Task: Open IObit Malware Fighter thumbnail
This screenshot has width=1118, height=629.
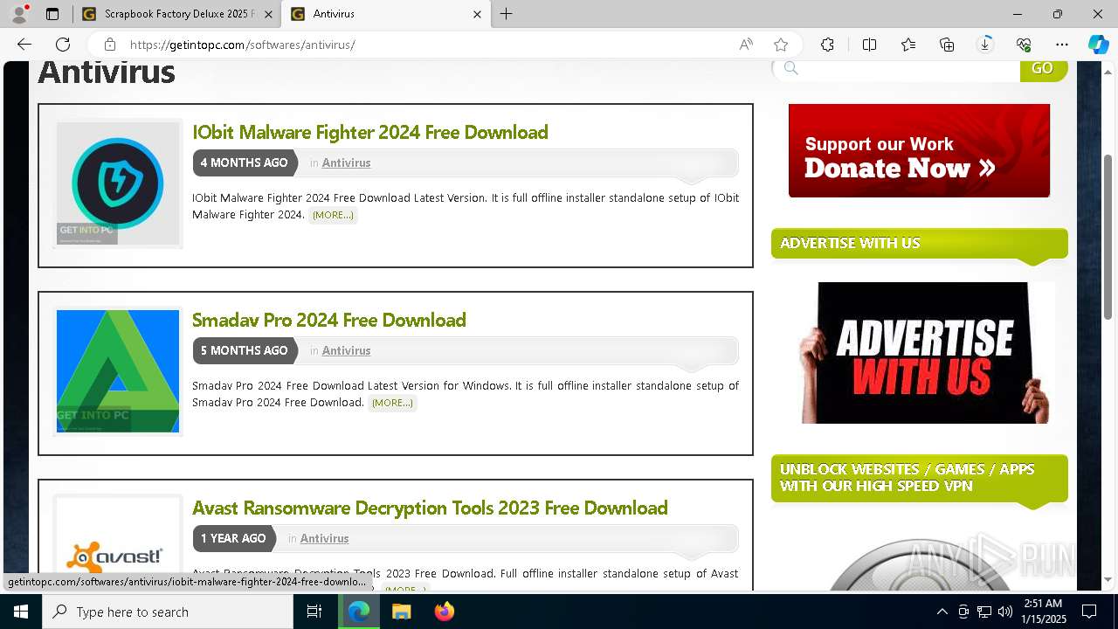Action: (x=118, y=183)
